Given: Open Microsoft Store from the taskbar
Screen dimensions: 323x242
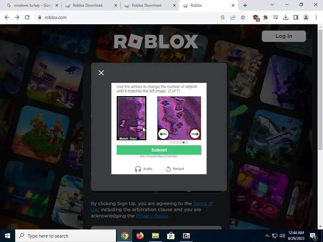Looking at the screenshot, I should [x=171, y=236].
